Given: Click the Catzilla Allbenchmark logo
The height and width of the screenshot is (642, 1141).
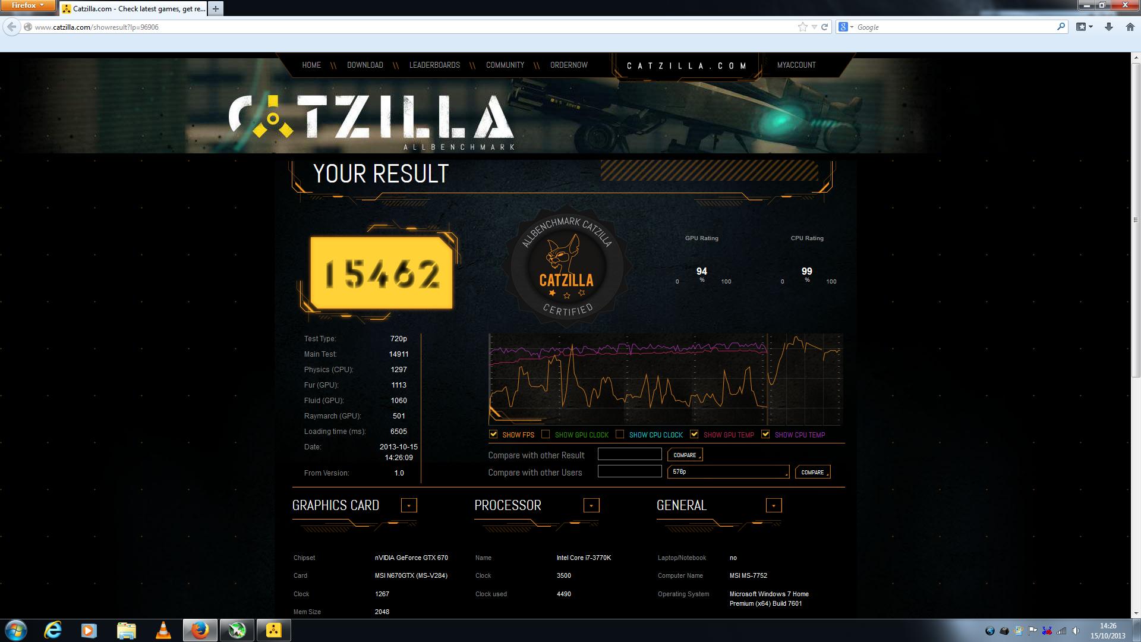Looking at the screenshot, I should (371, 122).
